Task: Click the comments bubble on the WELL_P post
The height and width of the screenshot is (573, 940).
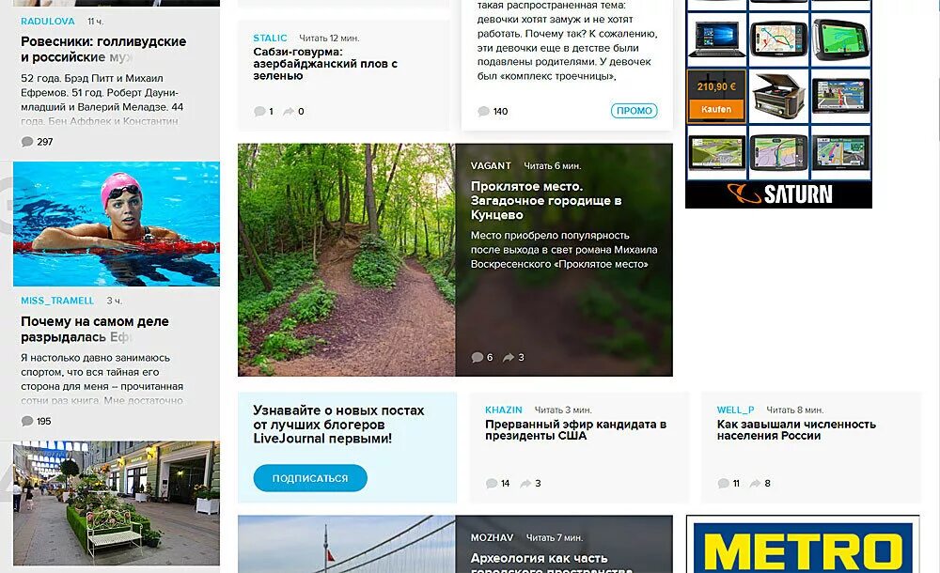Action: (x=724, y=483)
